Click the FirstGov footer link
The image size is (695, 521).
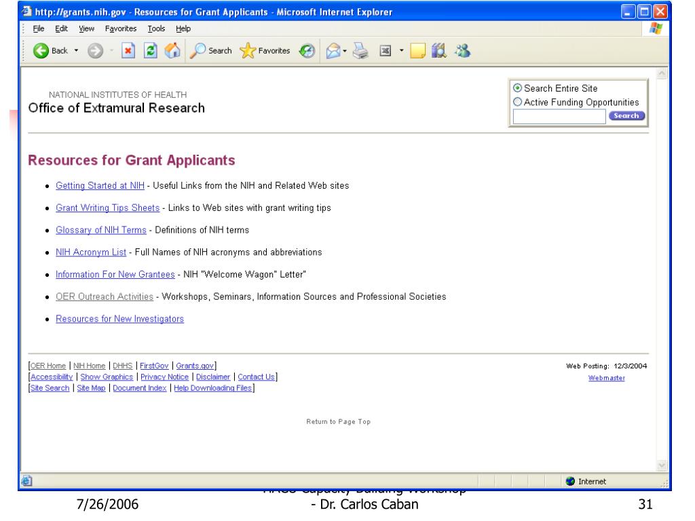click(x=154, y=366)
